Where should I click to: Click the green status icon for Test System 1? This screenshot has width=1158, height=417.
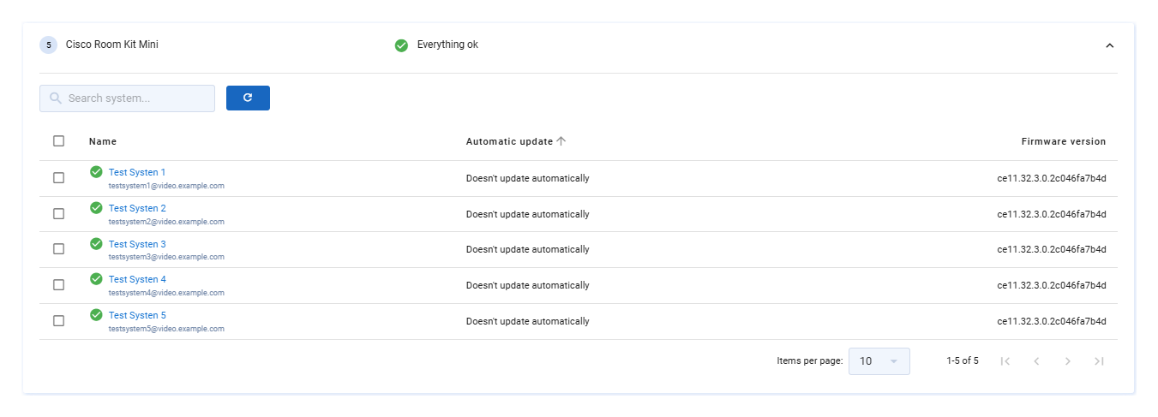tap(96, 172)
